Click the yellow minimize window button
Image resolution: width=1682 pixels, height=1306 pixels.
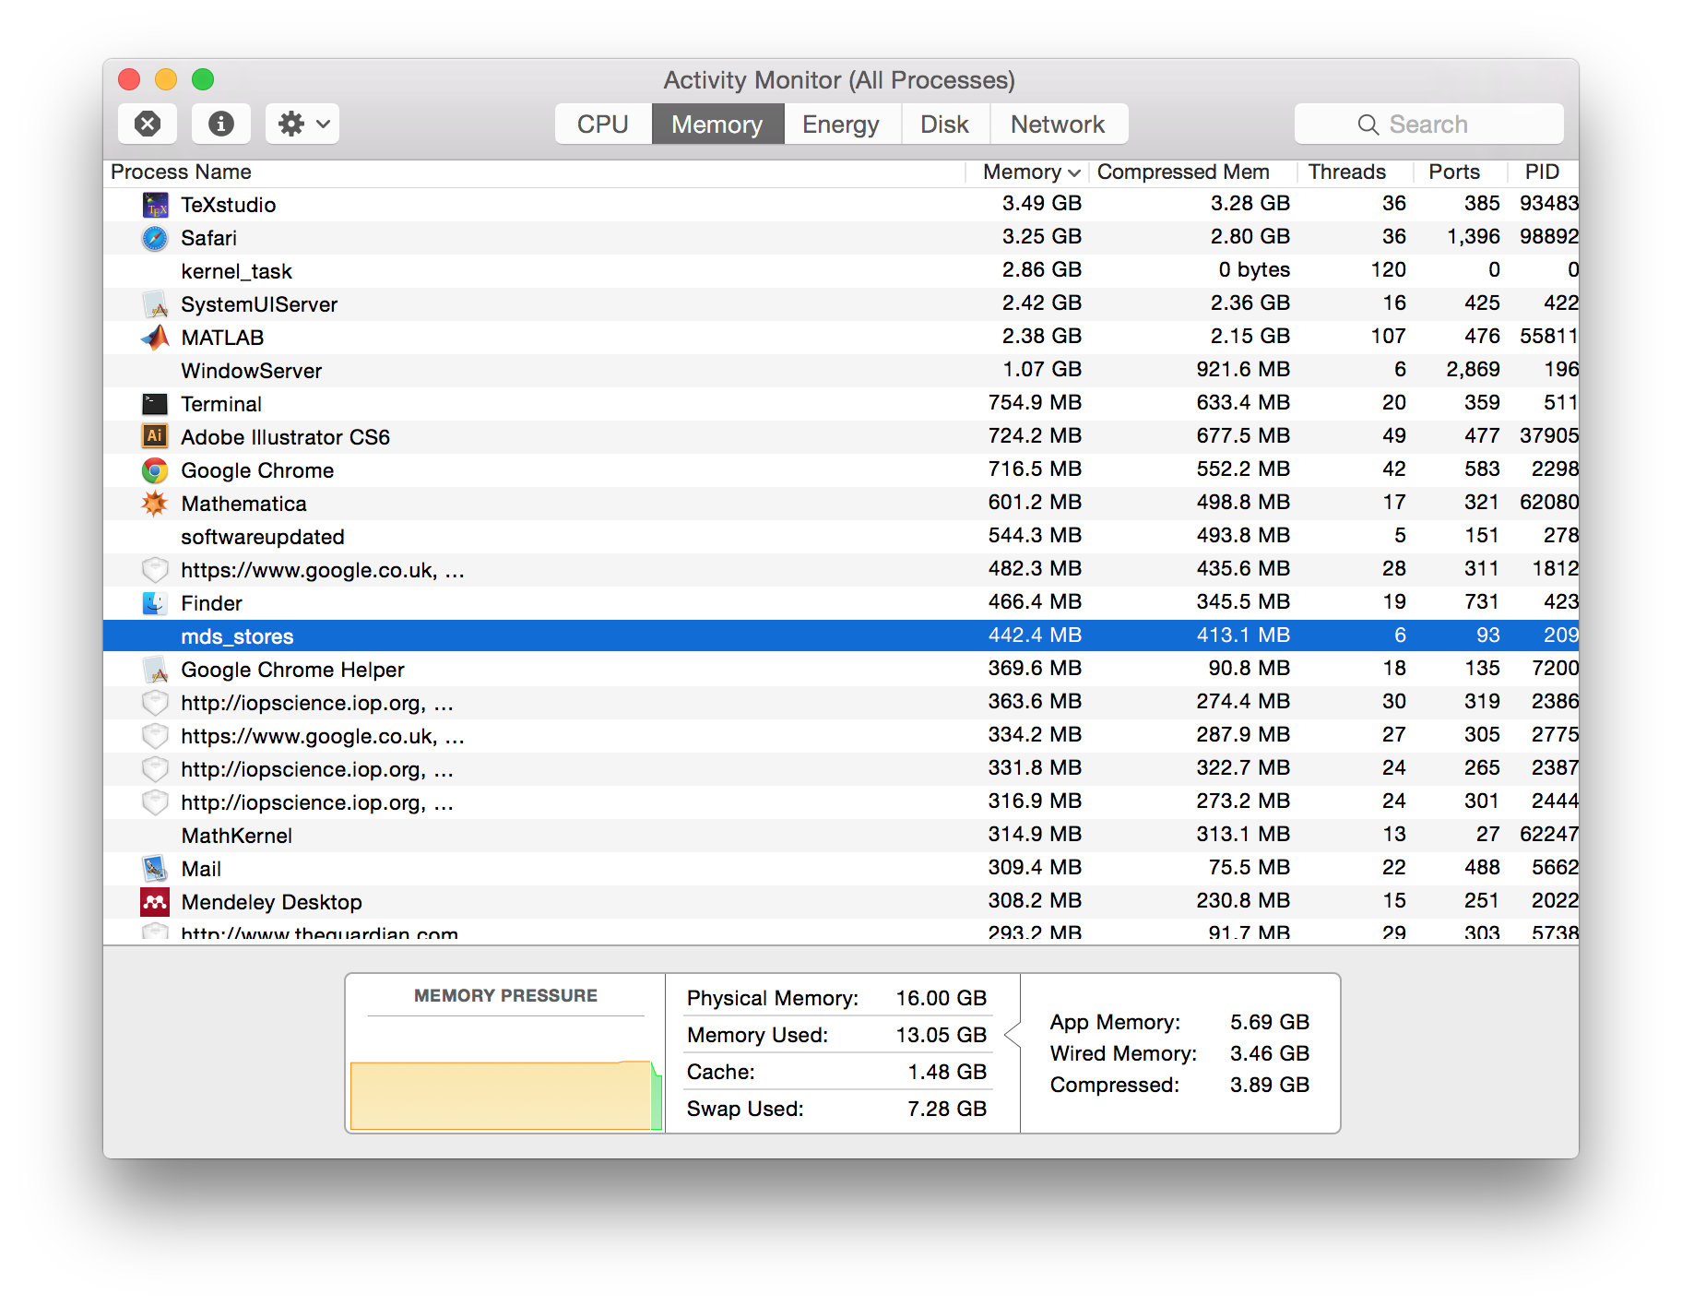click(166, 79)
